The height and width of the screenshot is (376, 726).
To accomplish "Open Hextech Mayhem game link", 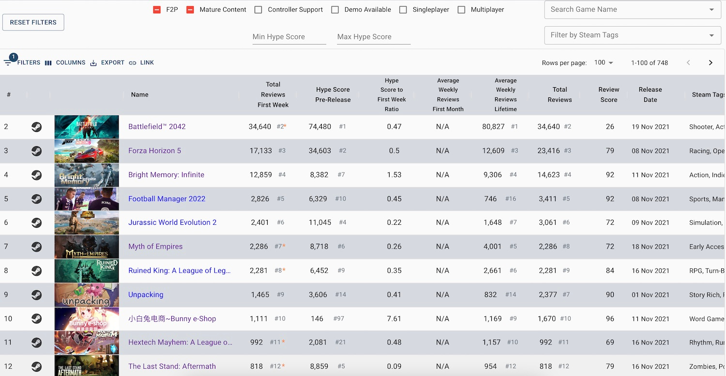I will pos(180,342).
